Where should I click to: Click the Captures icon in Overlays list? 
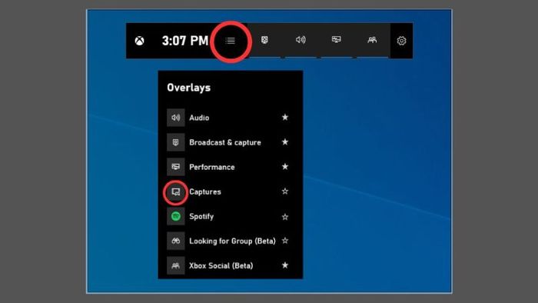[176, 191]
